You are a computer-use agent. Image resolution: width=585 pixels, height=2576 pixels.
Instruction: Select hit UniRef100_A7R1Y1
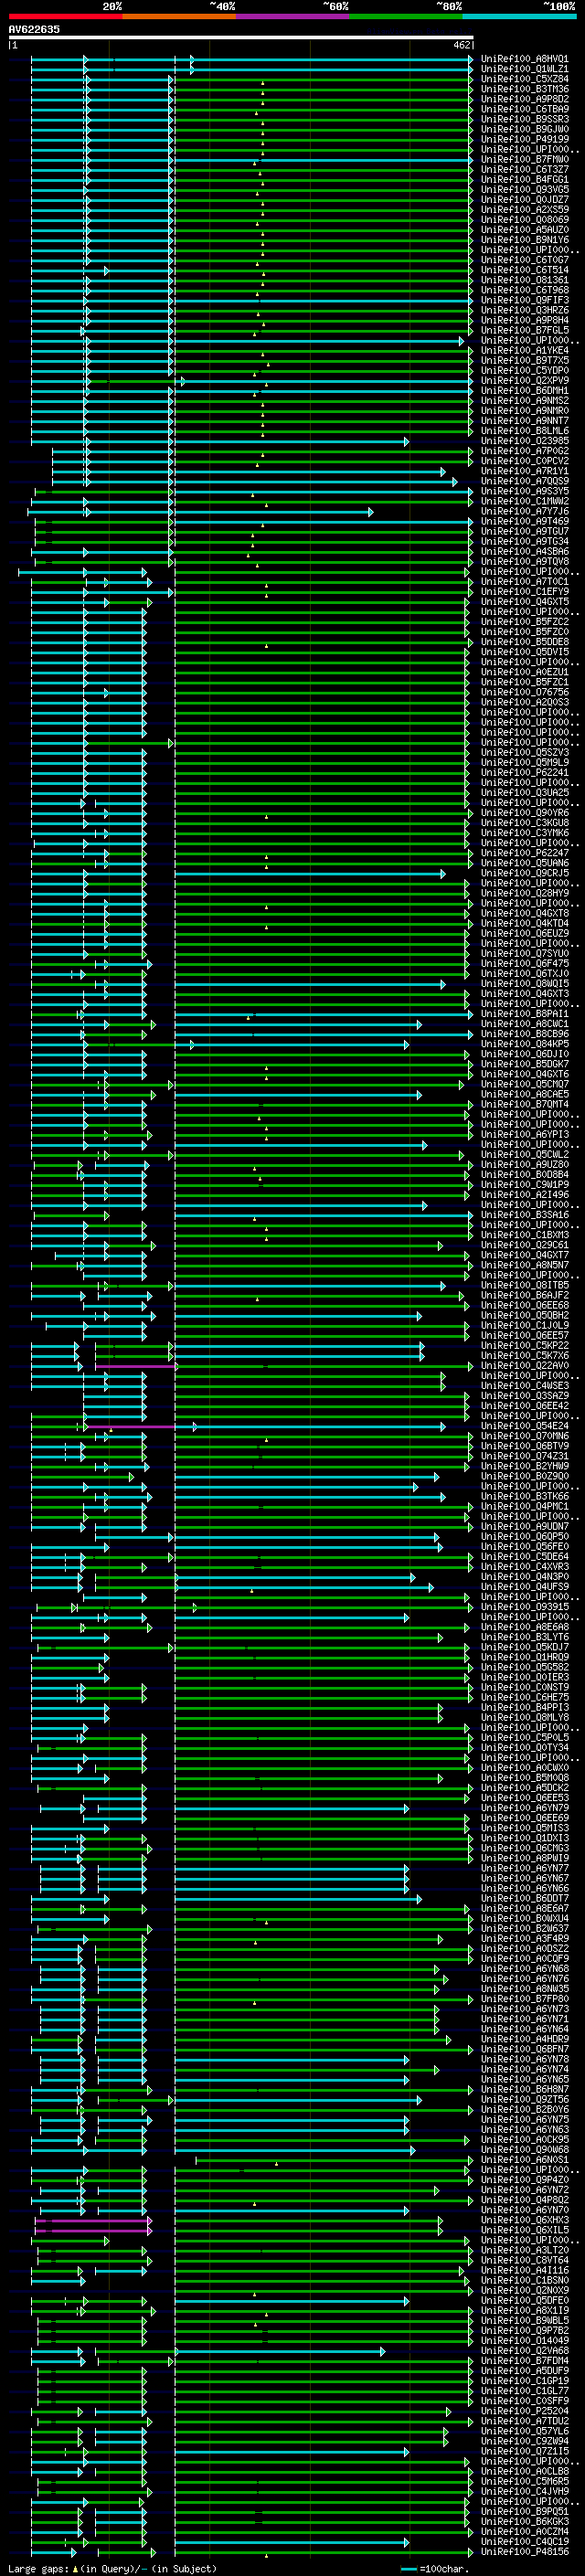(x=525, y=471)
